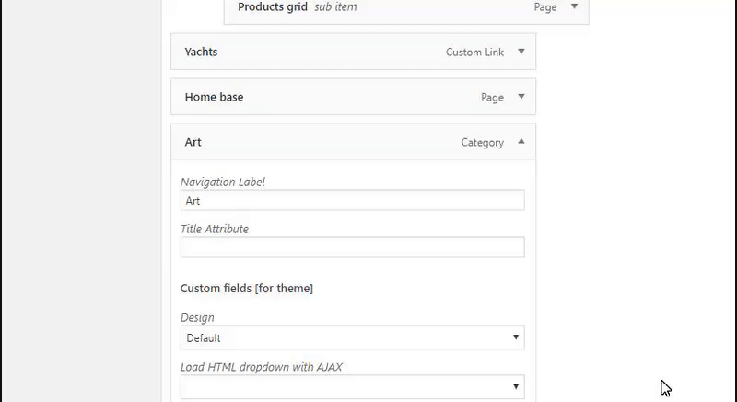Click the Design field caption

[197, 318]
